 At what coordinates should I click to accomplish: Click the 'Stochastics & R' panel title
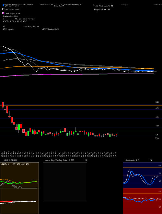tap(132, 160)
